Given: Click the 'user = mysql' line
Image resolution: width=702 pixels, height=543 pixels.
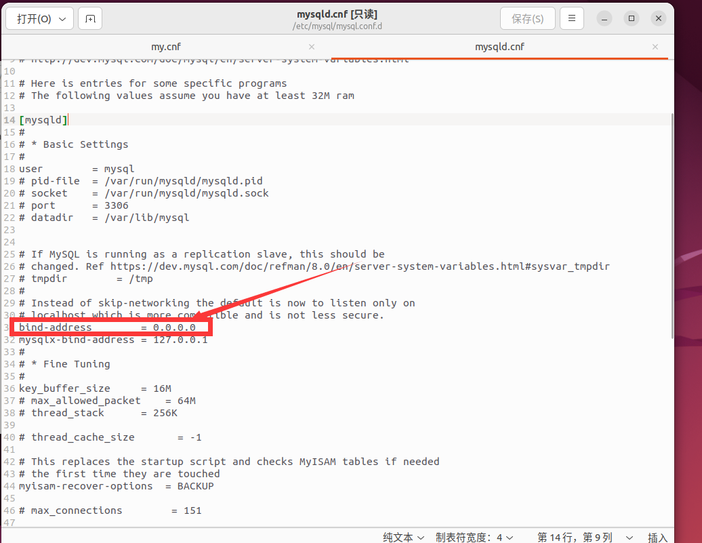Looking at the screenshot, I should [x=77, y=169].
